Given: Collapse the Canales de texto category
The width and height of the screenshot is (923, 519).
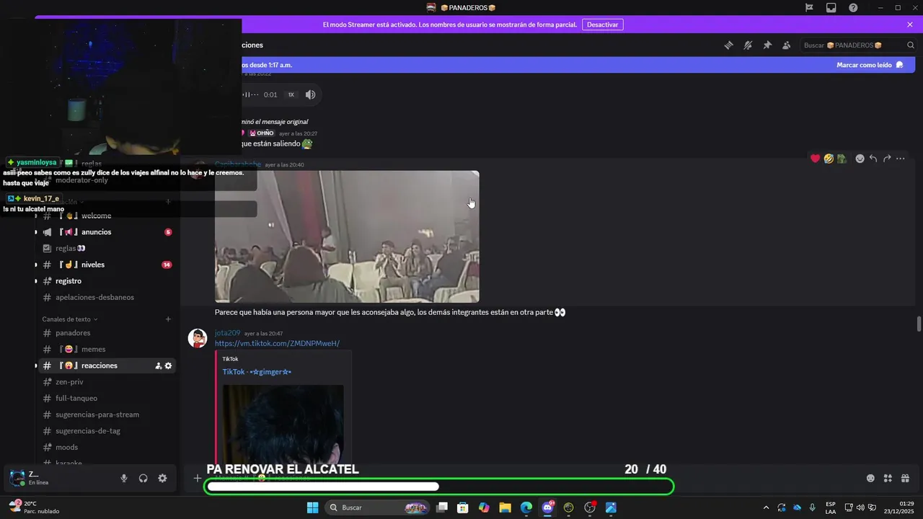Looking at the screenshot, I should pyautogui.click(x=69, y=319).
